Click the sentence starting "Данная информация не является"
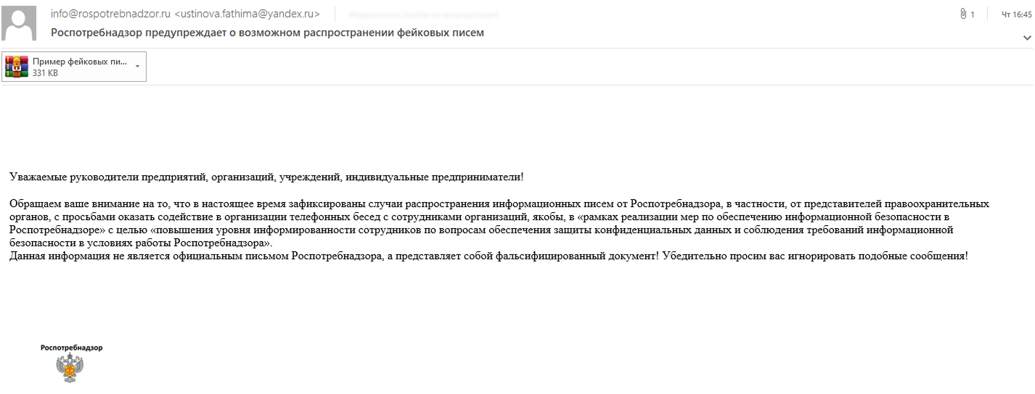 (x=488, y=256)
